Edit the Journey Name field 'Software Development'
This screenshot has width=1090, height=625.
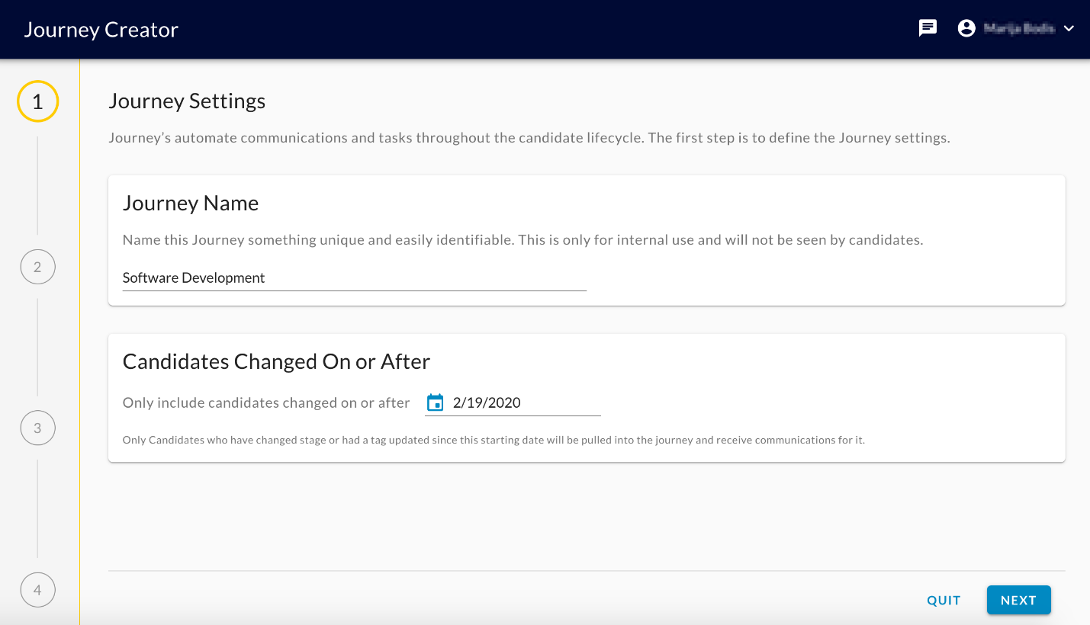click(x=355, y=278)
